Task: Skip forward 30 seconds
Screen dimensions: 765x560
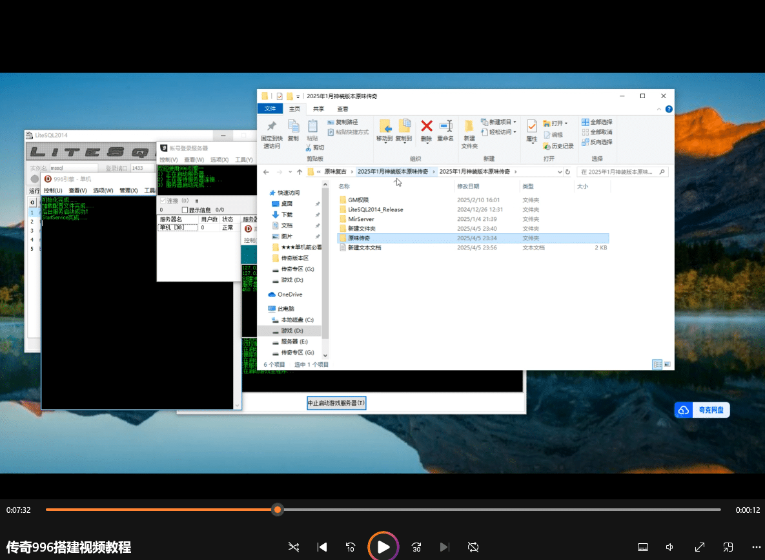Action: [x=416, y=547]
